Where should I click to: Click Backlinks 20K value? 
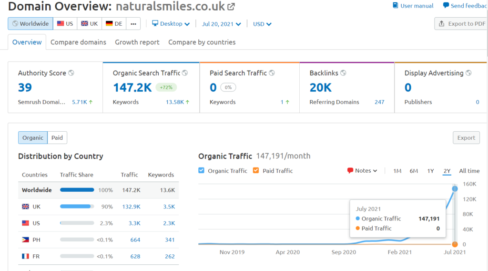coord(321,87)
